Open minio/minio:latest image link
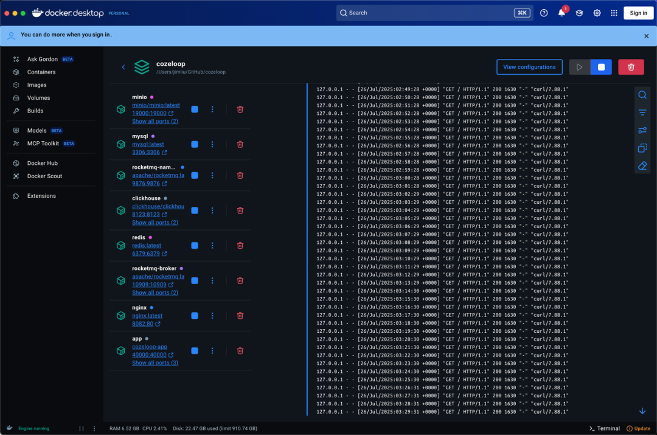657x435 pixels. pyautogui.click(x=156, y=106)
